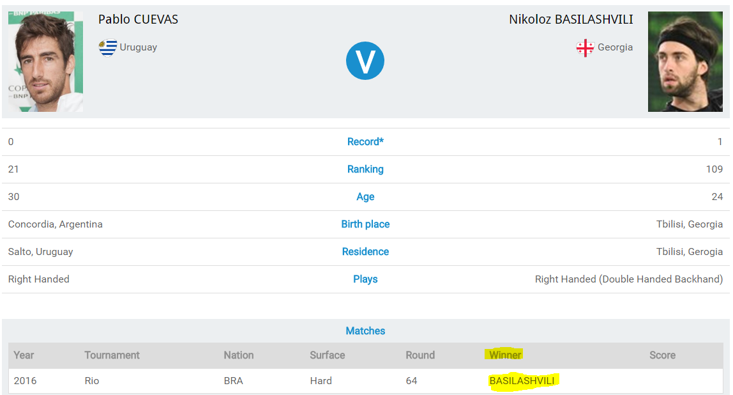733x395 pixels.
Task: Open Nikoloz Basilashvili player photo
Action: click(x=685, y=61)
